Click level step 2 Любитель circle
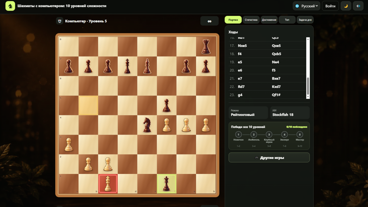The width and height of the screenshot is (368, 207). point(254,134)
